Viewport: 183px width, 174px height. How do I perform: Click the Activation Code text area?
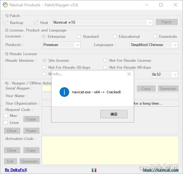point(110,150)
